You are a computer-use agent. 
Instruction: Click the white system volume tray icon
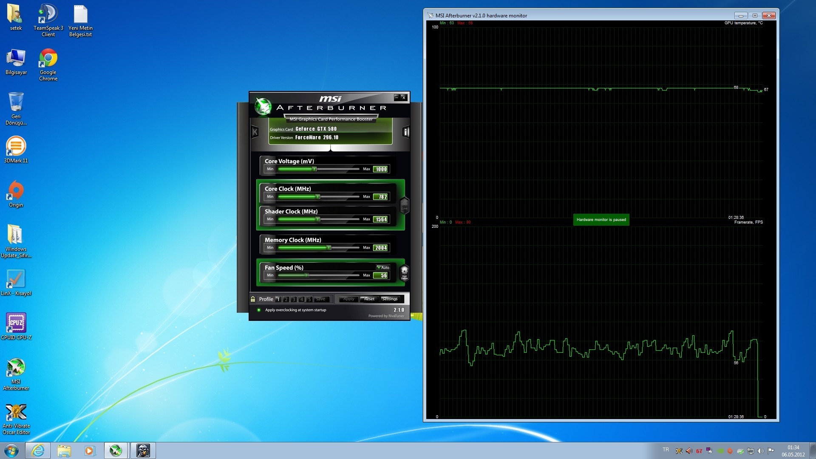point(761,451)
